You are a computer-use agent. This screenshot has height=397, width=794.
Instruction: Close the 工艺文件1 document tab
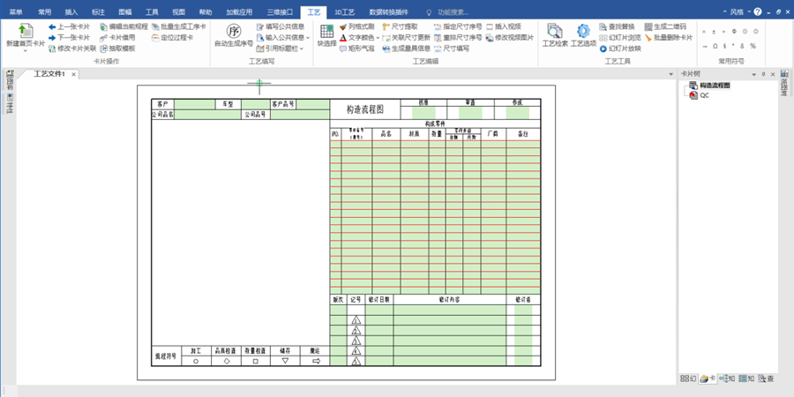(x=73, y=74)
